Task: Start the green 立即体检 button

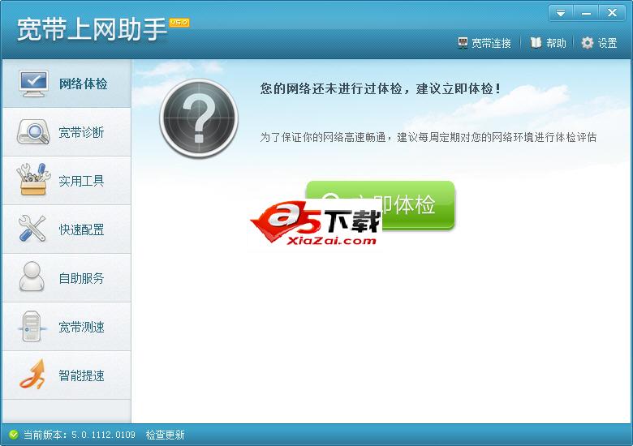Action: (x=381, y=205)
